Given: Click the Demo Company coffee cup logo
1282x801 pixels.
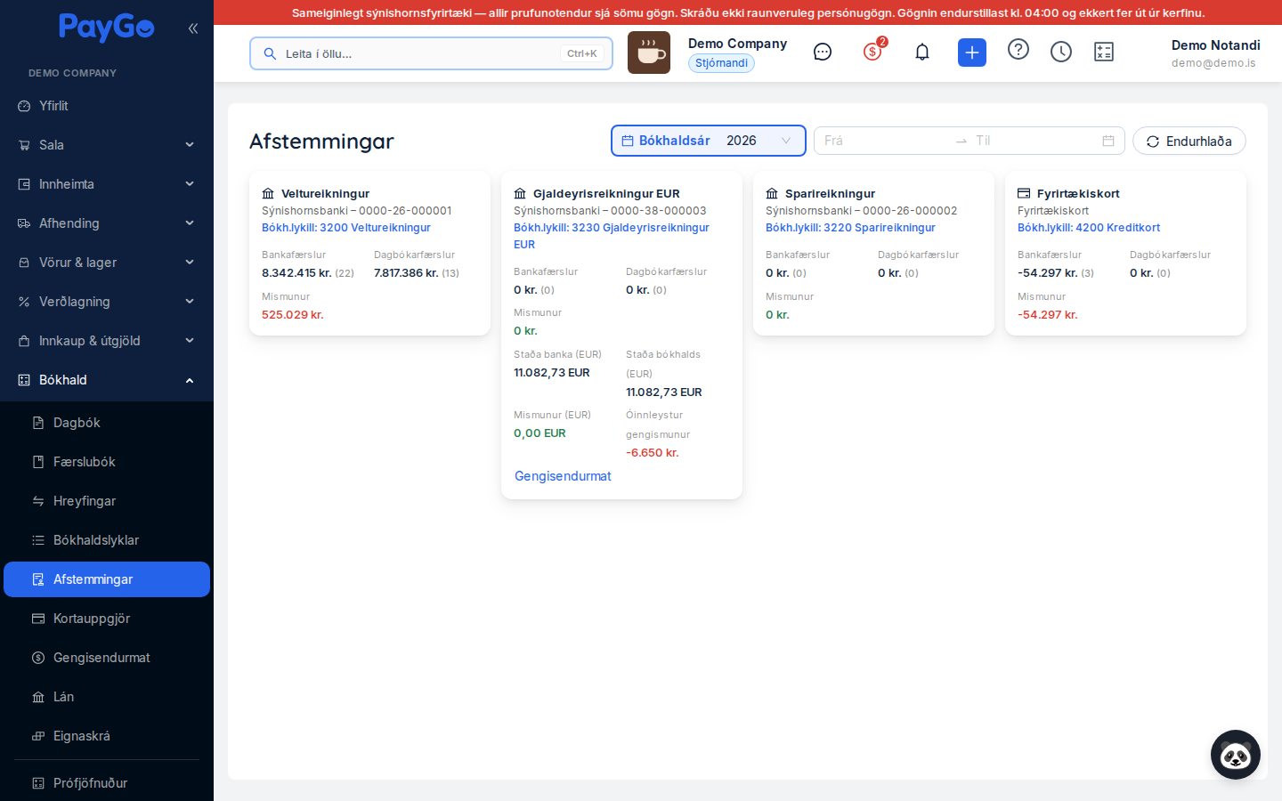Looking at the screenshot, I should (x=649, y=53).
